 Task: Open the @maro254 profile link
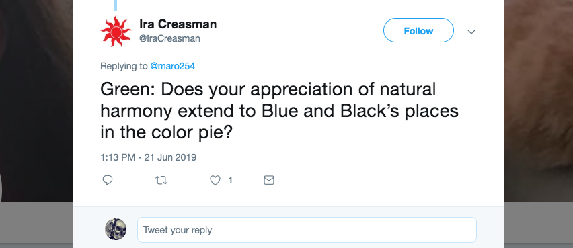point(172,66)
